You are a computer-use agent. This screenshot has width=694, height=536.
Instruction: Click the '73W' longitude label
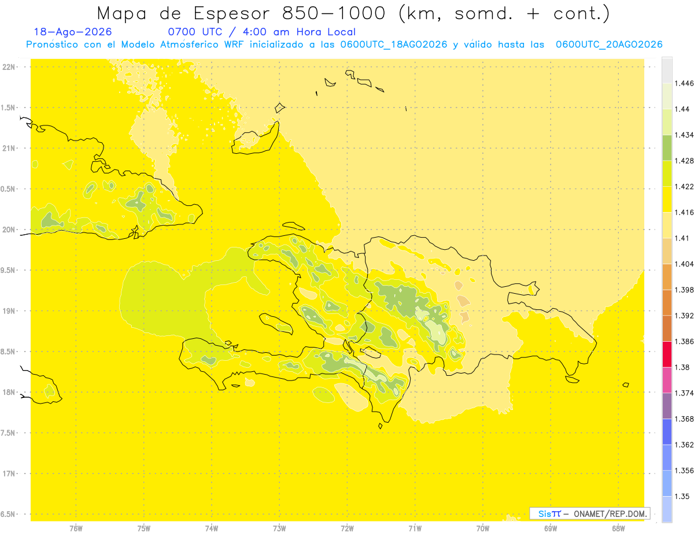coord(279,528)
